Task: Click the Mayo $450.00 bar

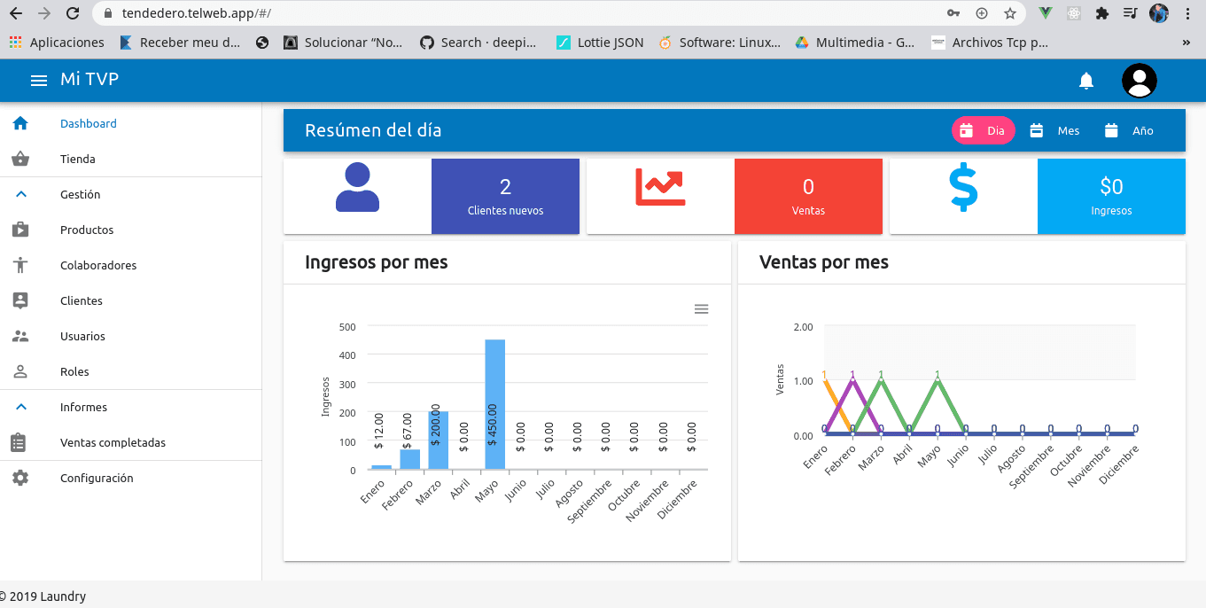Action: tap(494, 404)
